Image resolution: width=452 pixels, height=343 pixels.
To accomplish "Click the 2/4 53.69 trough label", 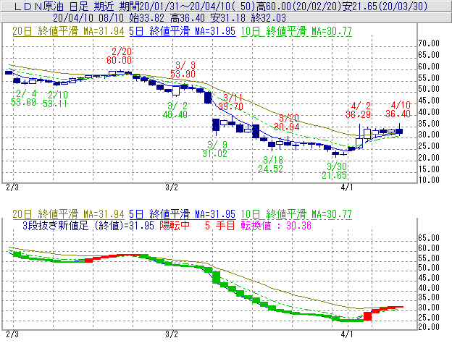I will (x=24, y=98).
